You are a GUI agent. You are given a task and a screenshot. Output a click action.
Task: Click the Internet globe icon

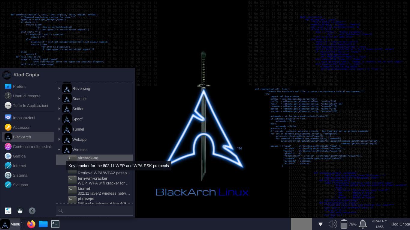click(8, 166)
